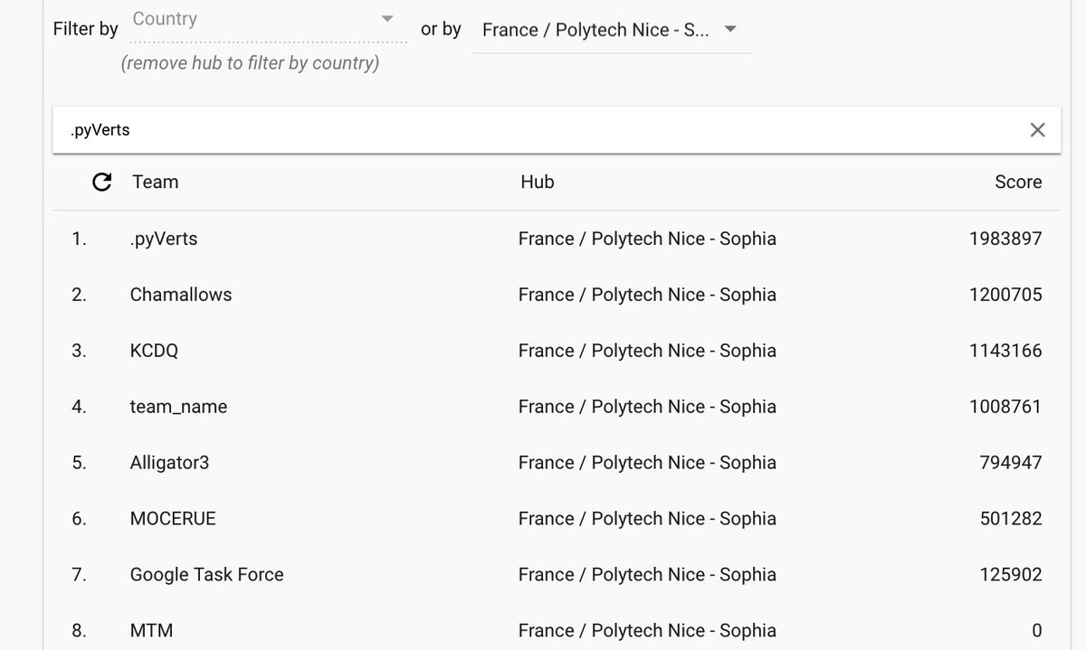1086x650 pixels.
Task: Open the France / Polytech Nice hub dropdown
Action: coord(612,30)
